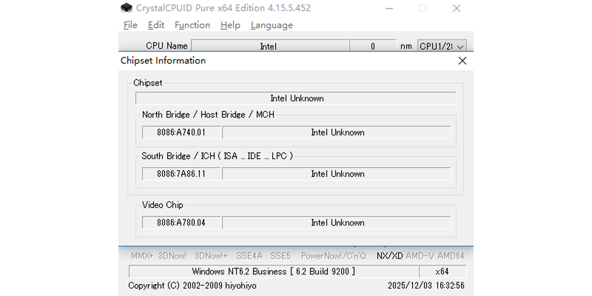Click Video Chip ID 8086:A780.04 field
Image resolution: width=592 pixels, height=296 pixels.
pos(181,222)
